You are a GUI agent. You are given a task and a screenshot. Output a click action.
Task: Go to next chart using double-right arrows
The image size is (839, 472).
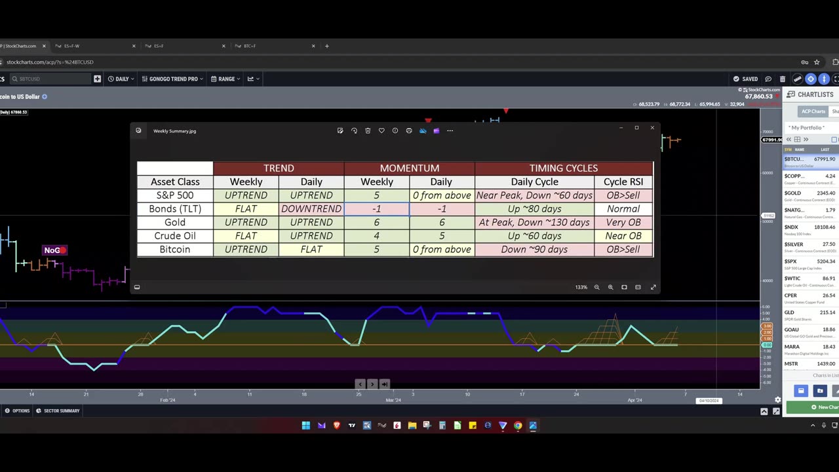(806, 140)
